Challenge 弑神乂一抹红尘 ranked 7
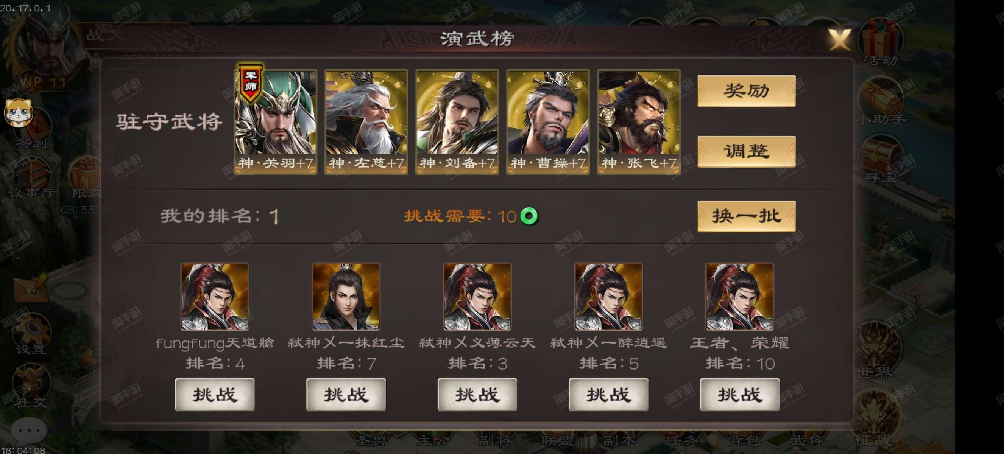The height and width of the screenshot is (454, 1004). [x=346, y=395]
